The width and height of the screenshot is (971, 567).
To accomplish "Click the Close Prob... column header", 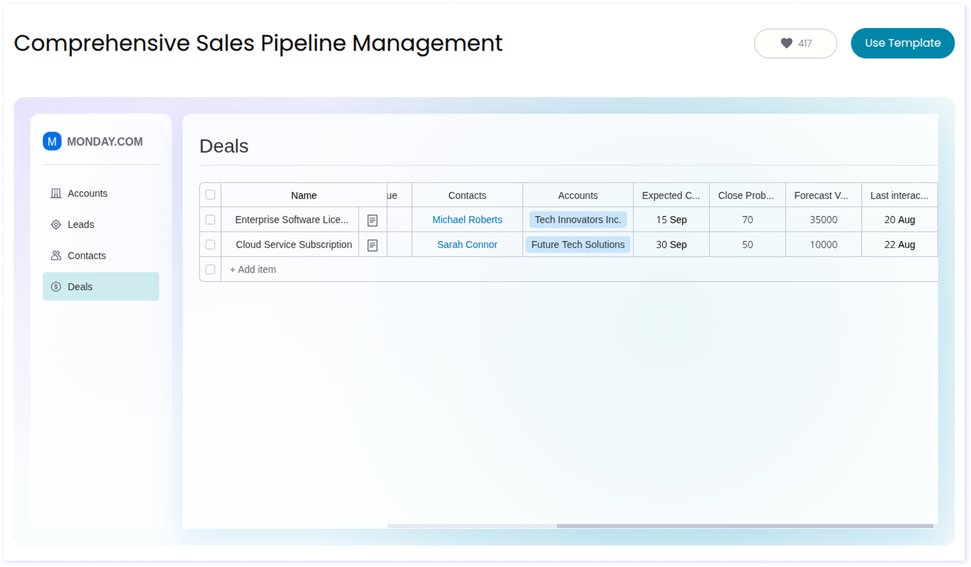I will (747, 196).
